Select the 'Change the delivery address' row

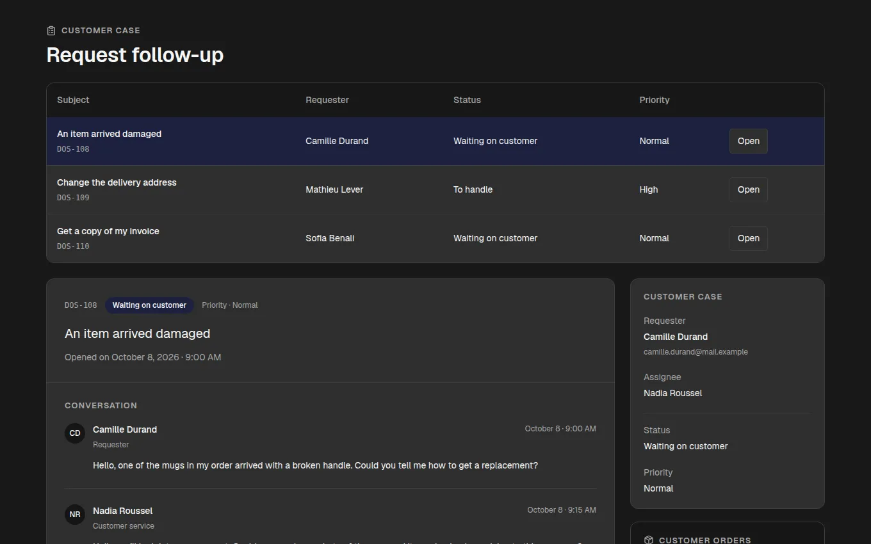tap(435, 189)
